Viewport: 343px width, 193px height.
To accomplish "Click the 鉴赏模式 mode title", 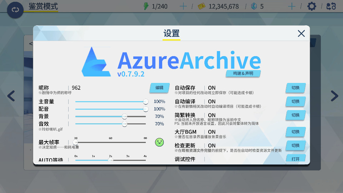I will point(43,6).
